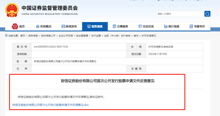Click the 发文日期 label cell
This screenshot has width=220, height=116.
(x=136, y=54)
